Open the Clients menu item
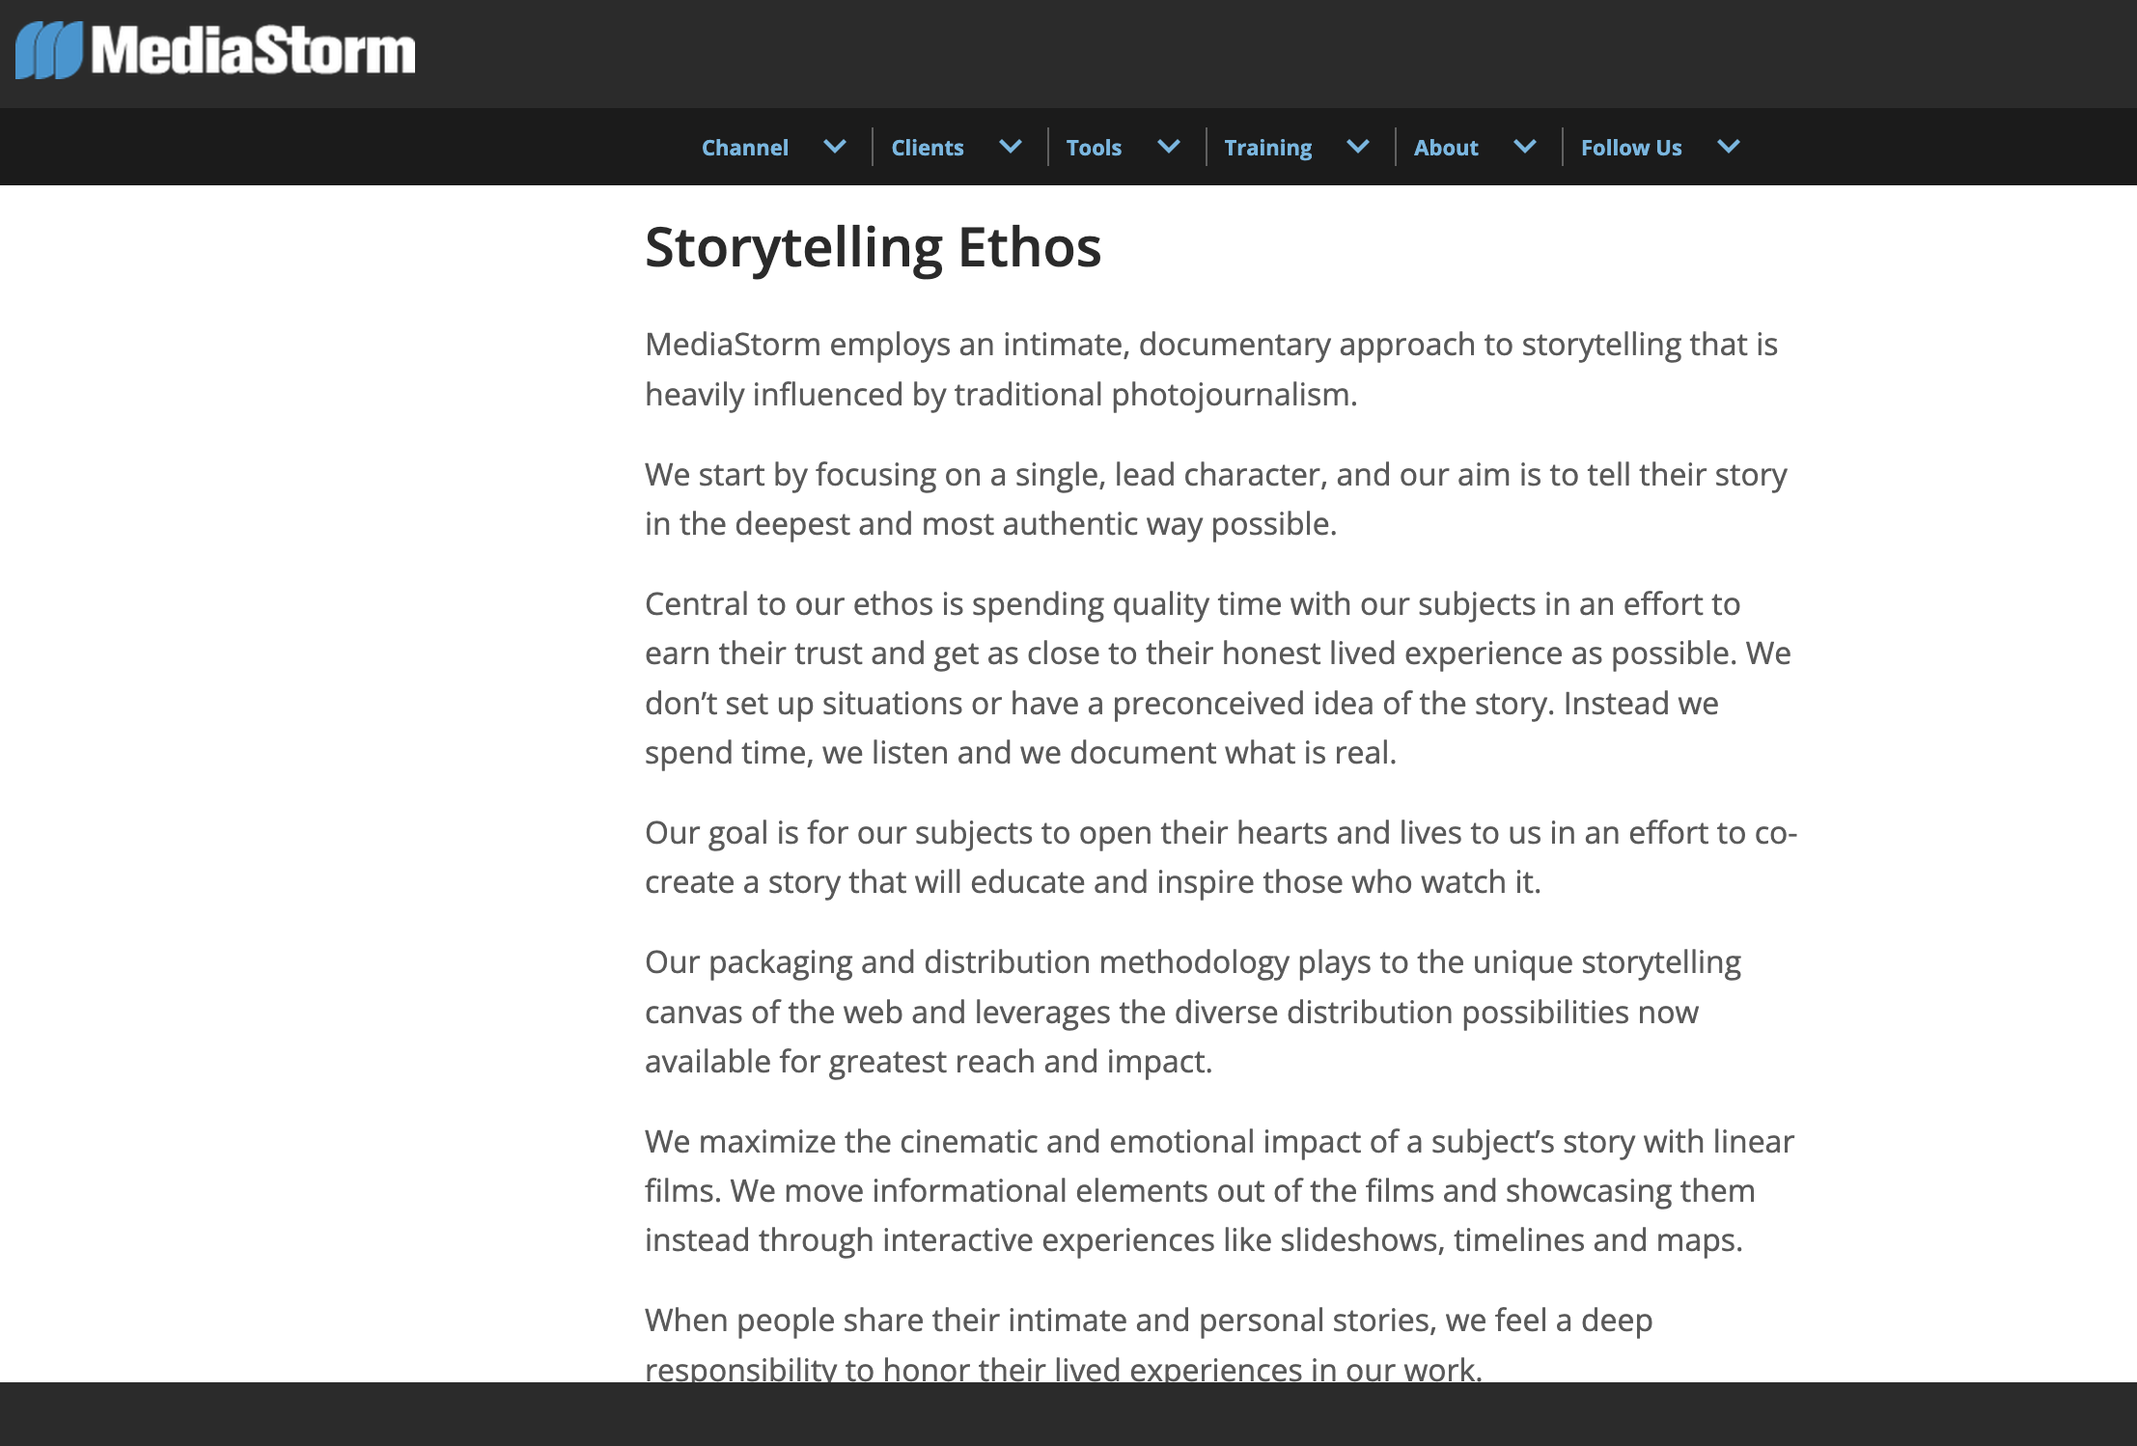This screenshot has height=1446, width=2137. pyautogui.click(x=927, y=148)
